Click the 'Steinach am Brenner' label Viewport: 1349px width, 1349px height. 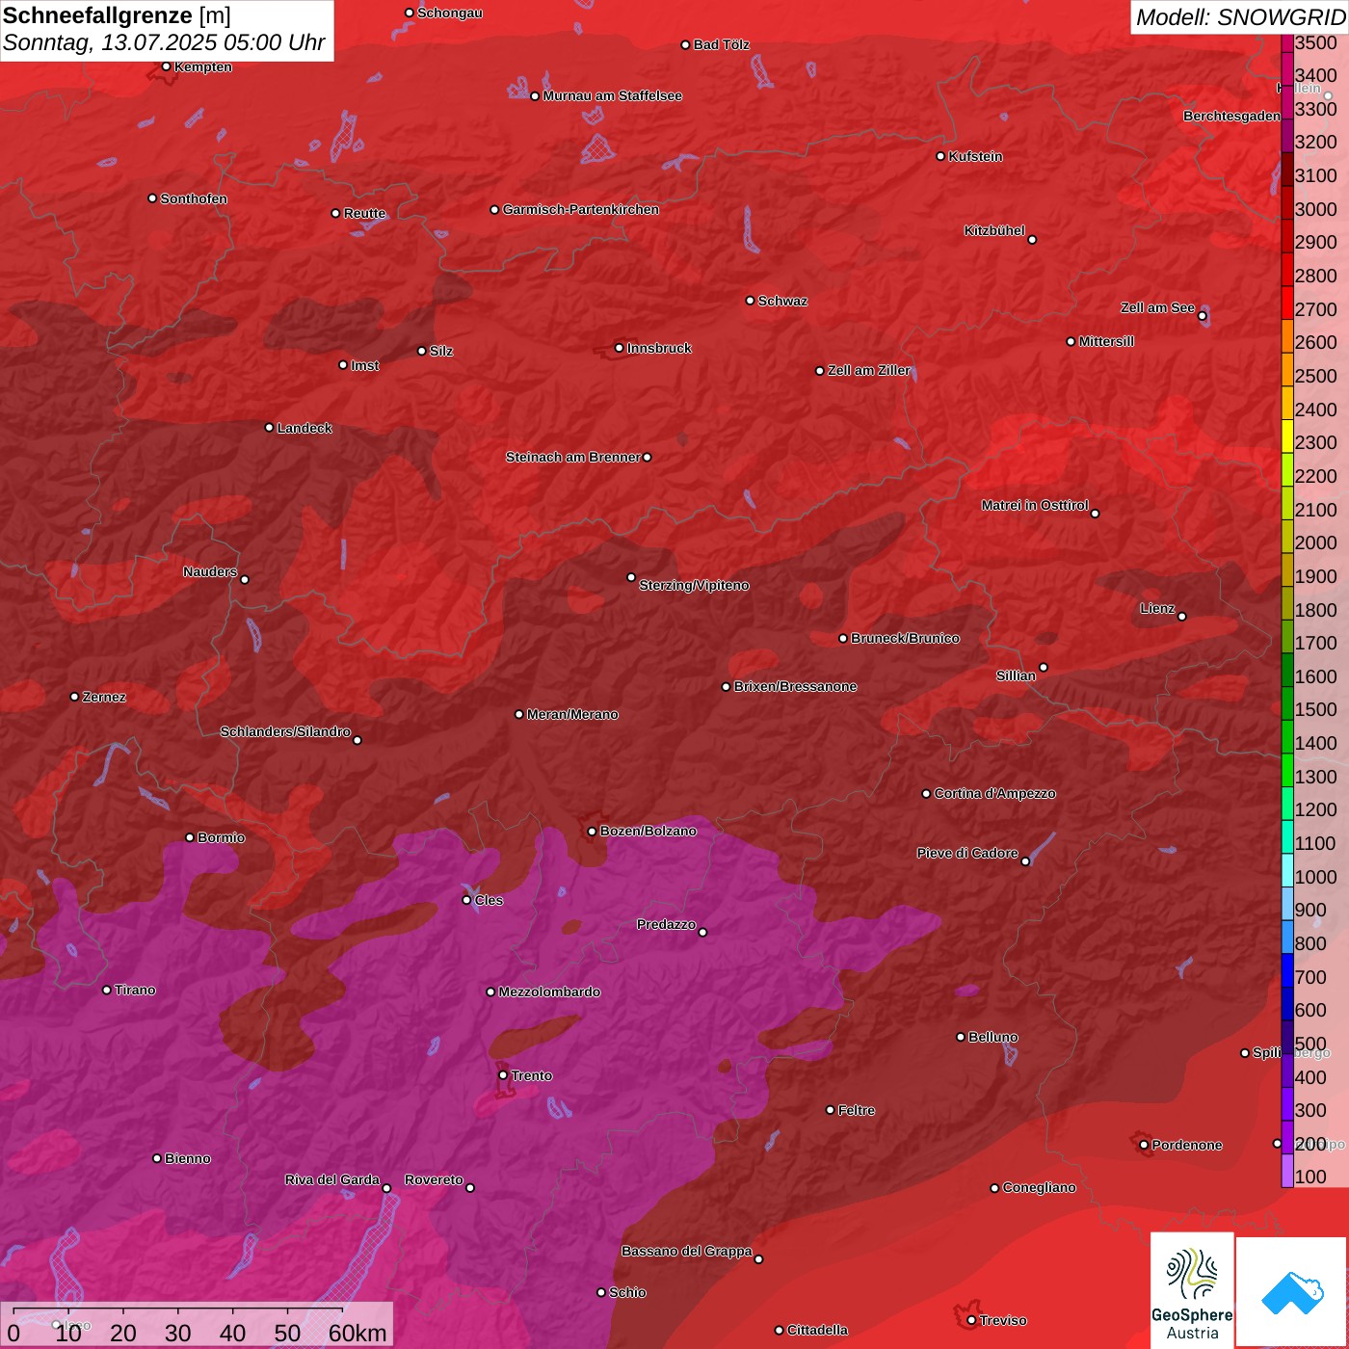tap(572, 457)
